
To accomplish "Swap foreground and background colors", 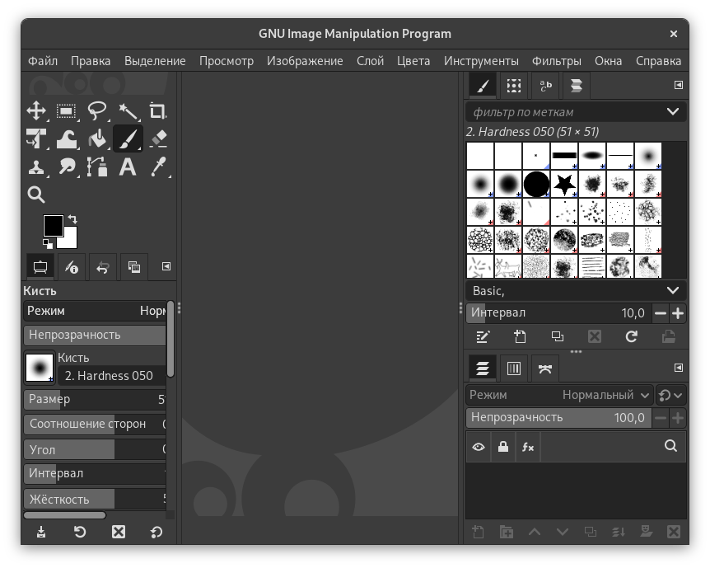I will pos(72,219).
